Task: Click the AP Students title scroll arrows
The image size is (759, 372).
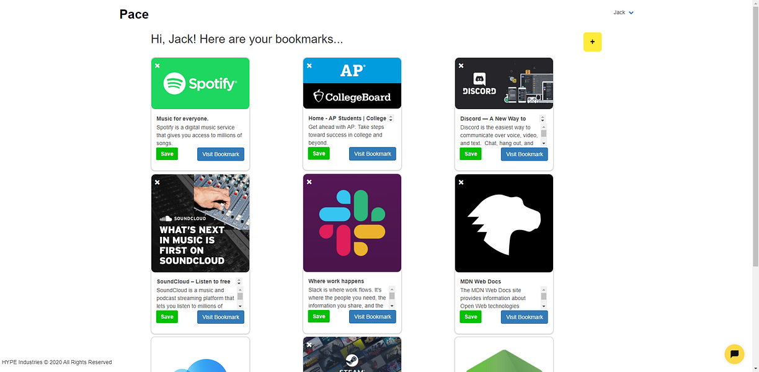Action: click(391, 118)
